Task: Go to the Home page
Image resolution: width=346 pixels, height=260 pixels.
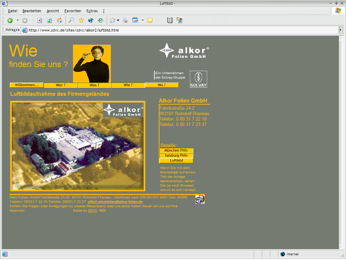Action: pyautogui.click(x=59, y=21)
